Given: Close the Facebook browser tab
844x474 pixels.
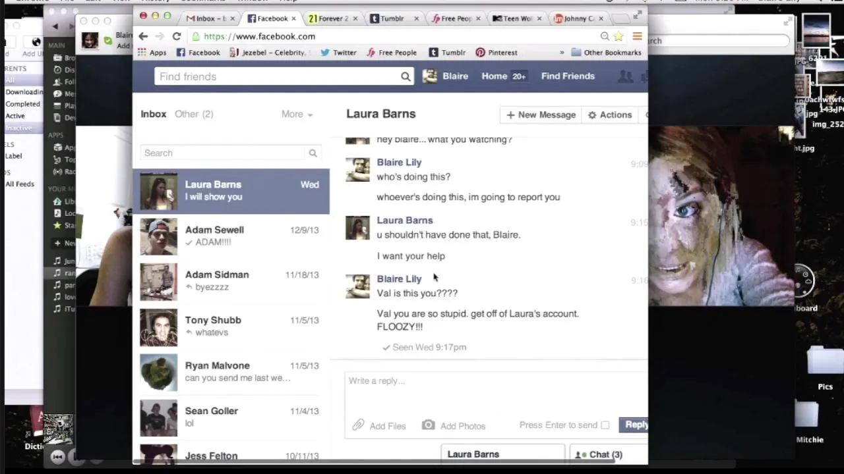Looking at the screenshot, I should [x=293, y=18].
